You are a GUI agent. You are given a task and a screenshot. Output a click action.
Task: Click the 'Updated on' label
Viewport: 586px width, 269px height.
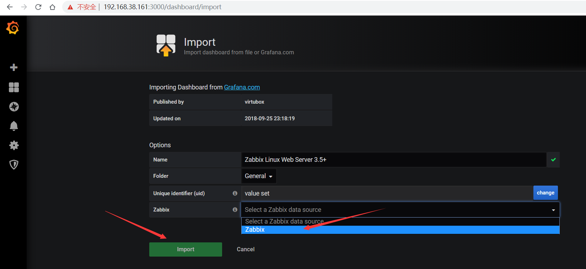167,119
